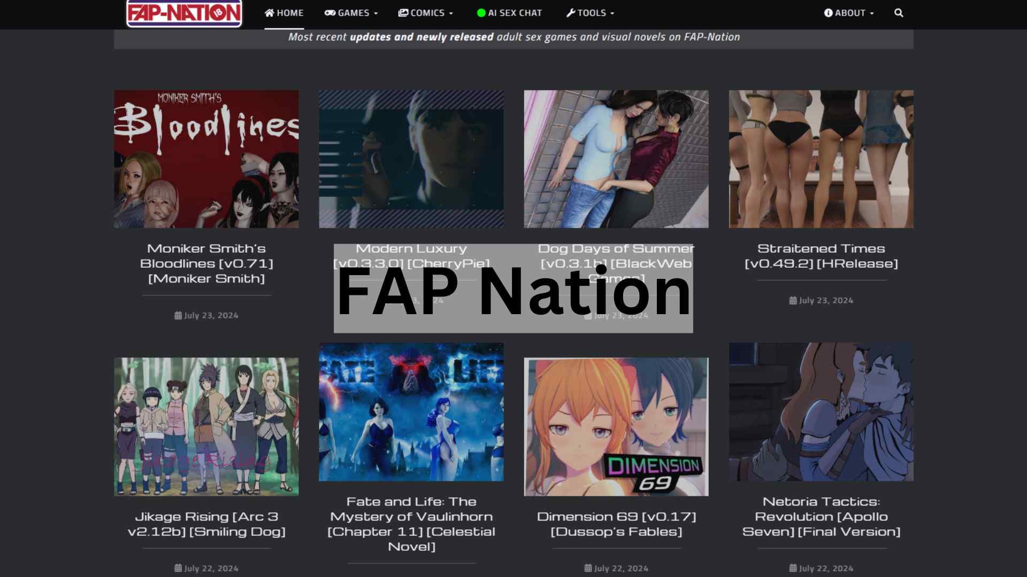Click the calendar icon under Dimension 69

click(x=588, y=568)
